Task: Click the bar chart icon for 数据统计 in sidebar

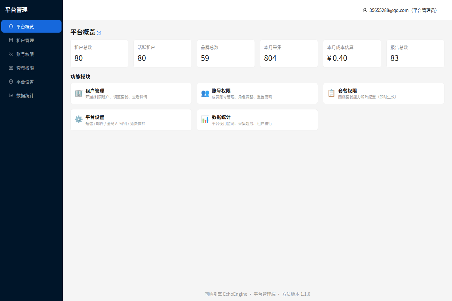Action: pyautogui.click(x=11, y=96)
